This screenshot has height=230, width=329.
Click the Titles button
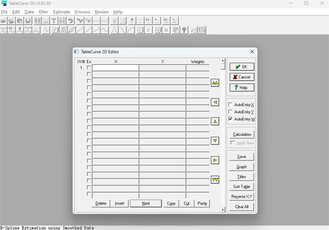[x=241, y=177]
